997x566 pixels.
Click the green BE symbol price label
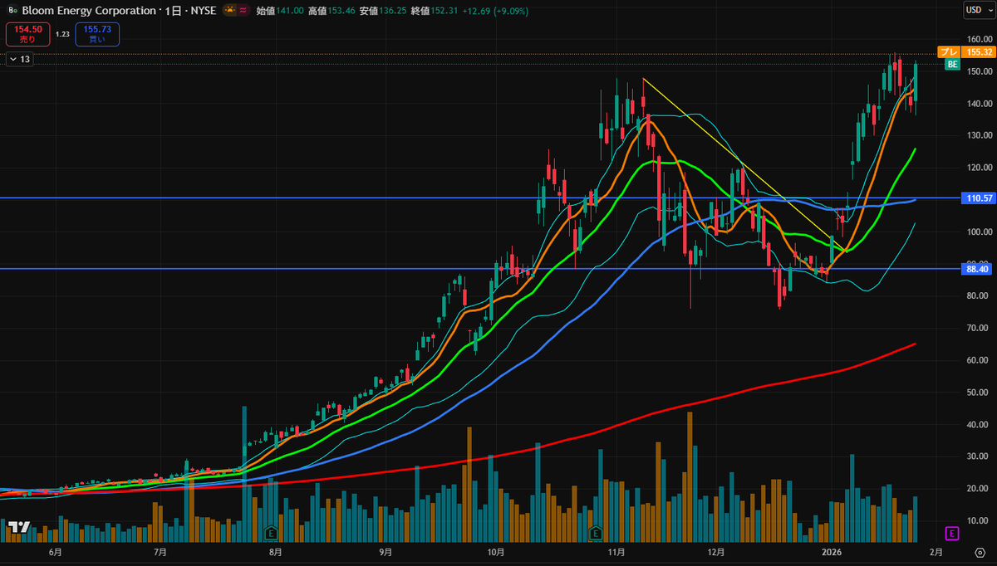click(x=952, y=64)
